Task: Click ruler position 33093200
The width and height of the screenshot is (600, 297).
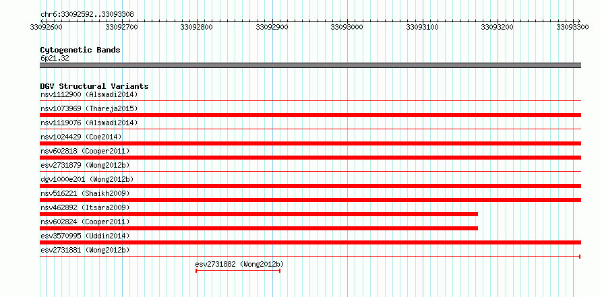Action: (498, 27)
